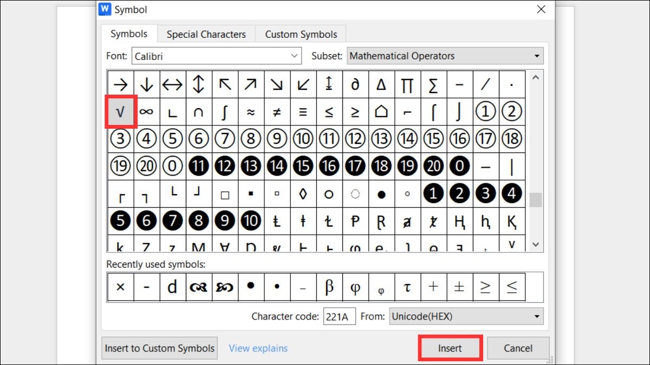The image size is (650, 365).
Task: Click the Insert to Custom Symbols button
Action: tap(160, 348)
